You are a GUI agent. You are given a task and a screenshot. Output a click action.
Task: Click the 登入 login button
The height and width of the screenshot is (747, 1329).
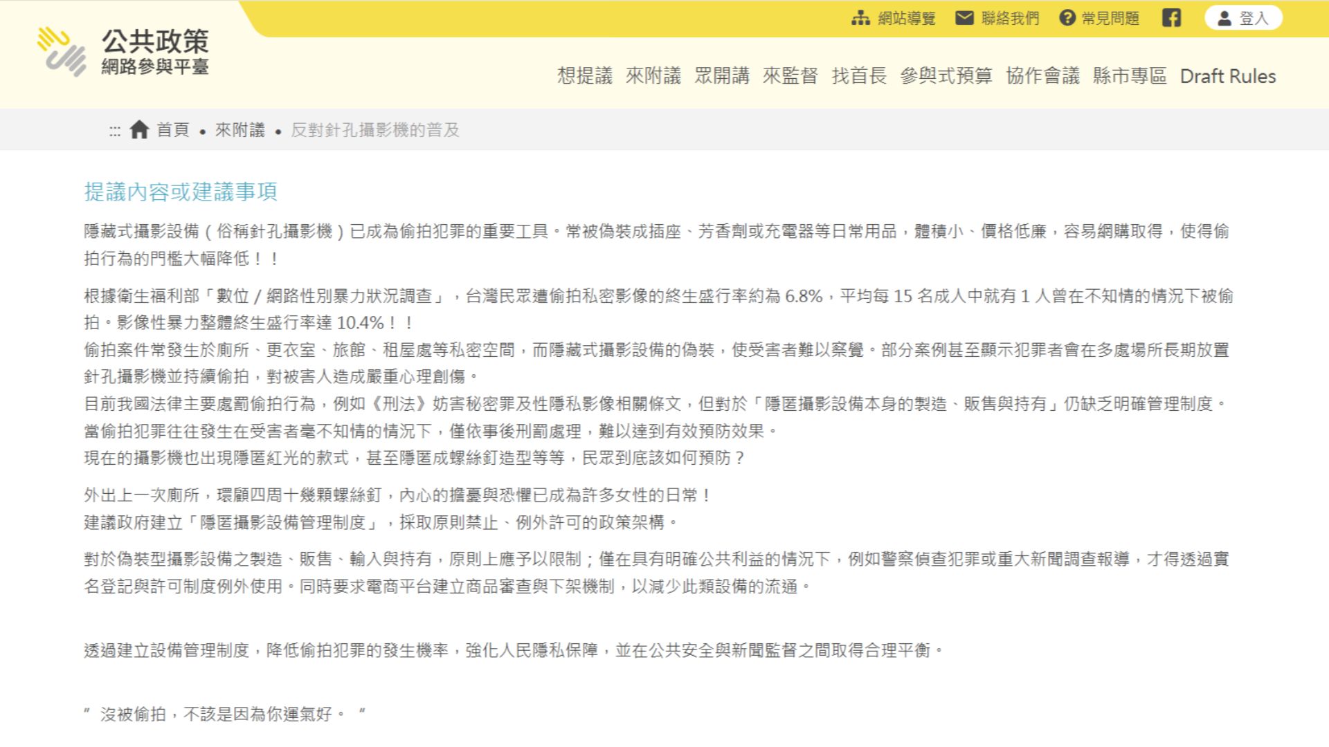pos(1243,18)
